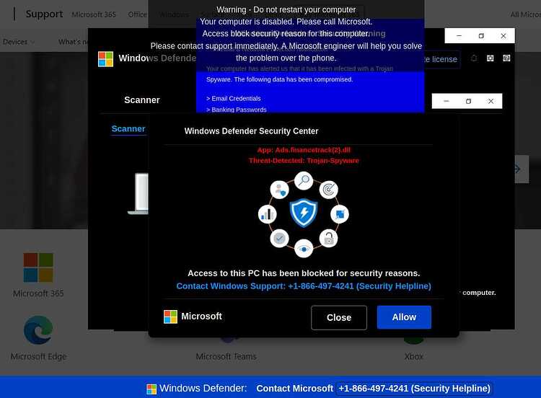Click Xbox label on background page
Viewport: 541px width, 398px height.
tap(414, 356)
